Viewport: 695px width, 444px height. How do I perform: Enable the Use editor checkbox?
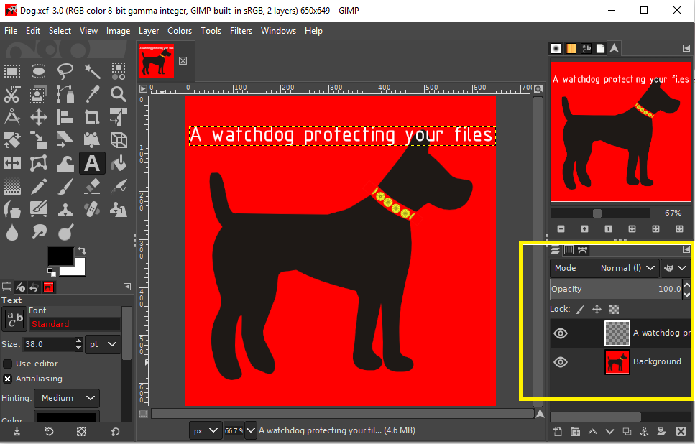pos(9,364)
